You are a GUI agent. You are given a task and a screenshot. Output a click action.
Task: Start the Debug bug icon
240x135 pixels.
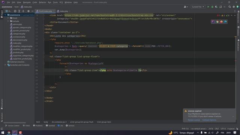[212, 7]
